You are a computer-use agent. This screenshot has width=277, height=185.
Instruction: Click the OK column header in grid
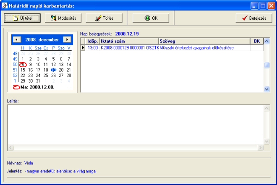tap(257, 41)
